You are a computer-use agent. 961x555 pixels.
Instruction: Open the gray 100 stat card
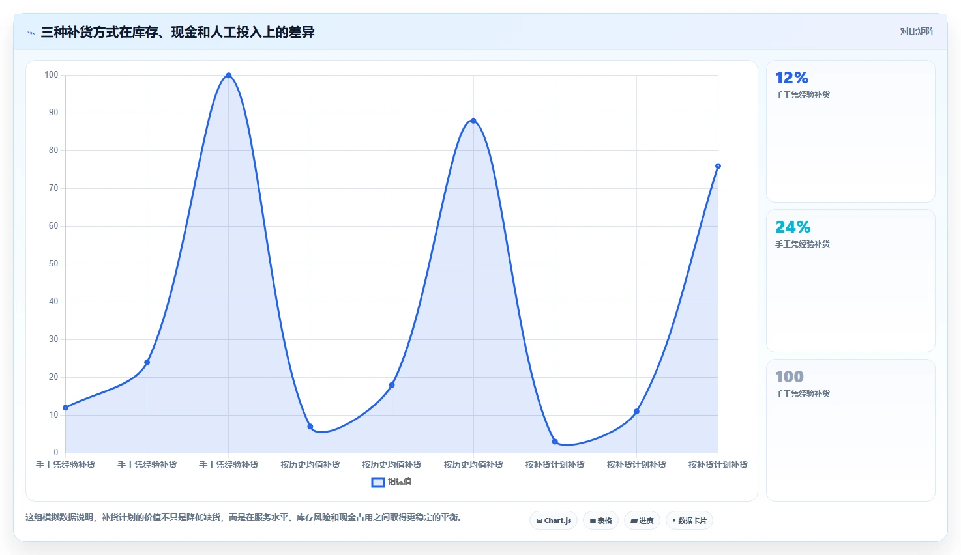(851, 430)
